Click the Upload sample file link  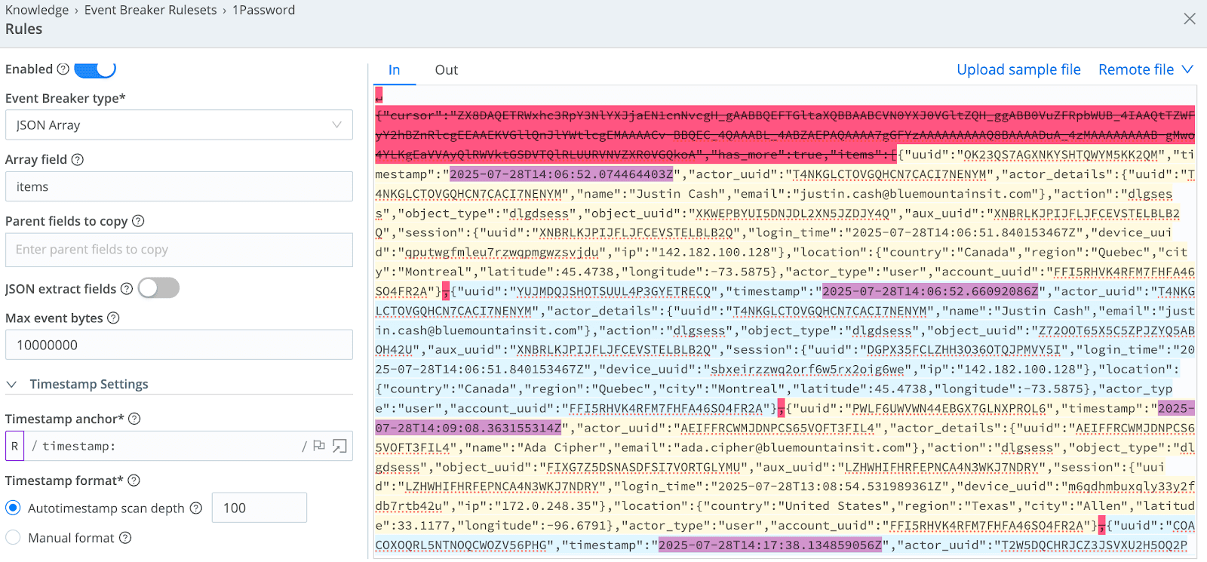pyautogui.click(x=1018, y=70)
